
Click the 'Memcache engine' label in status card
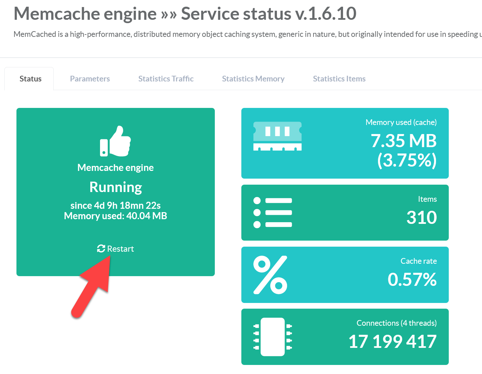pyautogui.click(x=115, y=168)
